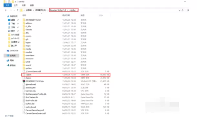This screenshot has width=197, height=117.
Task: Select 家庭组 in the navigation pane
Action: 11,65
